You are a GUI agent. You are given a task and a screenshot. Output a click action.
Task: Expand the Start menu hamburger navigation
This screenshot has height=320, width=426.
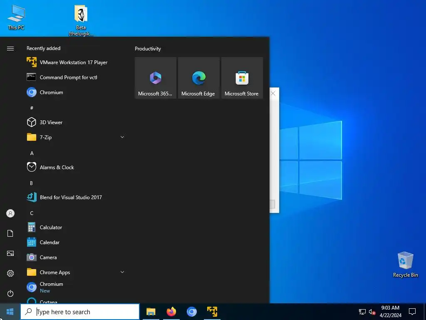(10, 48)
